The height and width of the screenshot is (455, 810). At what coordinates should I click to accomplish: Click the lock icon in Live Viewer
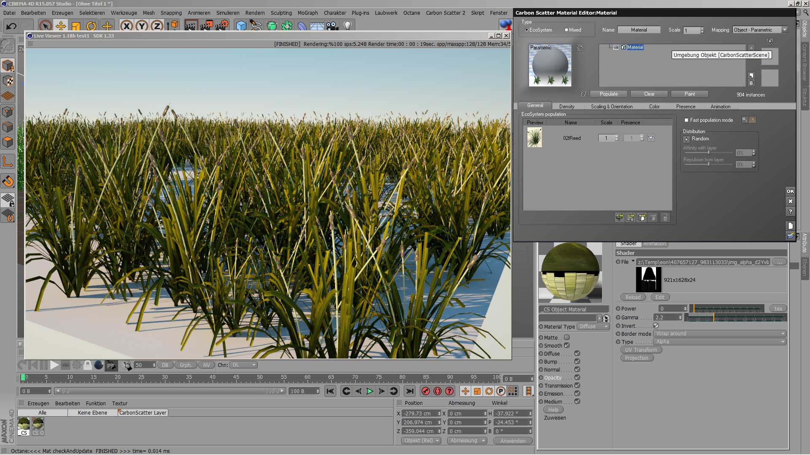[x=87, y=365]
